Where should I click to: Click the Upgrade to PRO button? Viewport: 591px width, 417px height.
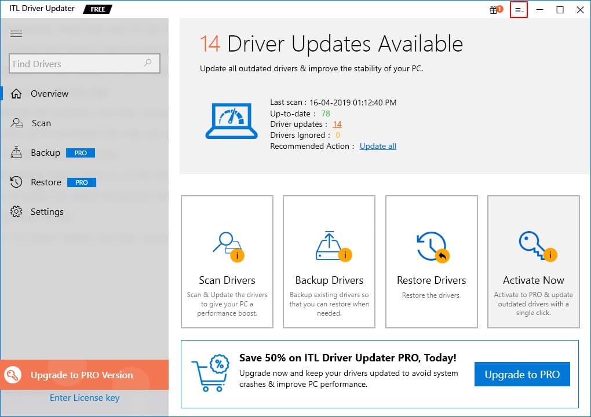tap(522, 375)
